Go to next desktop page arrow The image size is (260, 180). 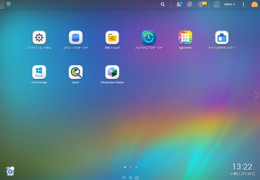256,95
